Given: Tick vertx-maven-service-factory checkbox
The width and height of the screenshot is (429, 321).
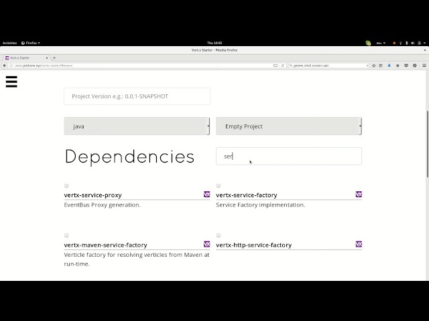Looking at the screenshot, I should pos(66,235).
